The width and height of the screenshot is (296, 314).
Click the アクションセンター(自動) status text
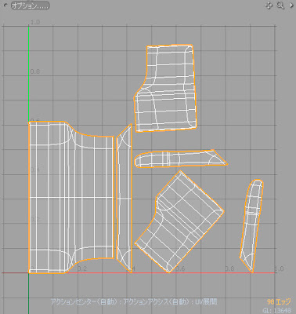84,301
